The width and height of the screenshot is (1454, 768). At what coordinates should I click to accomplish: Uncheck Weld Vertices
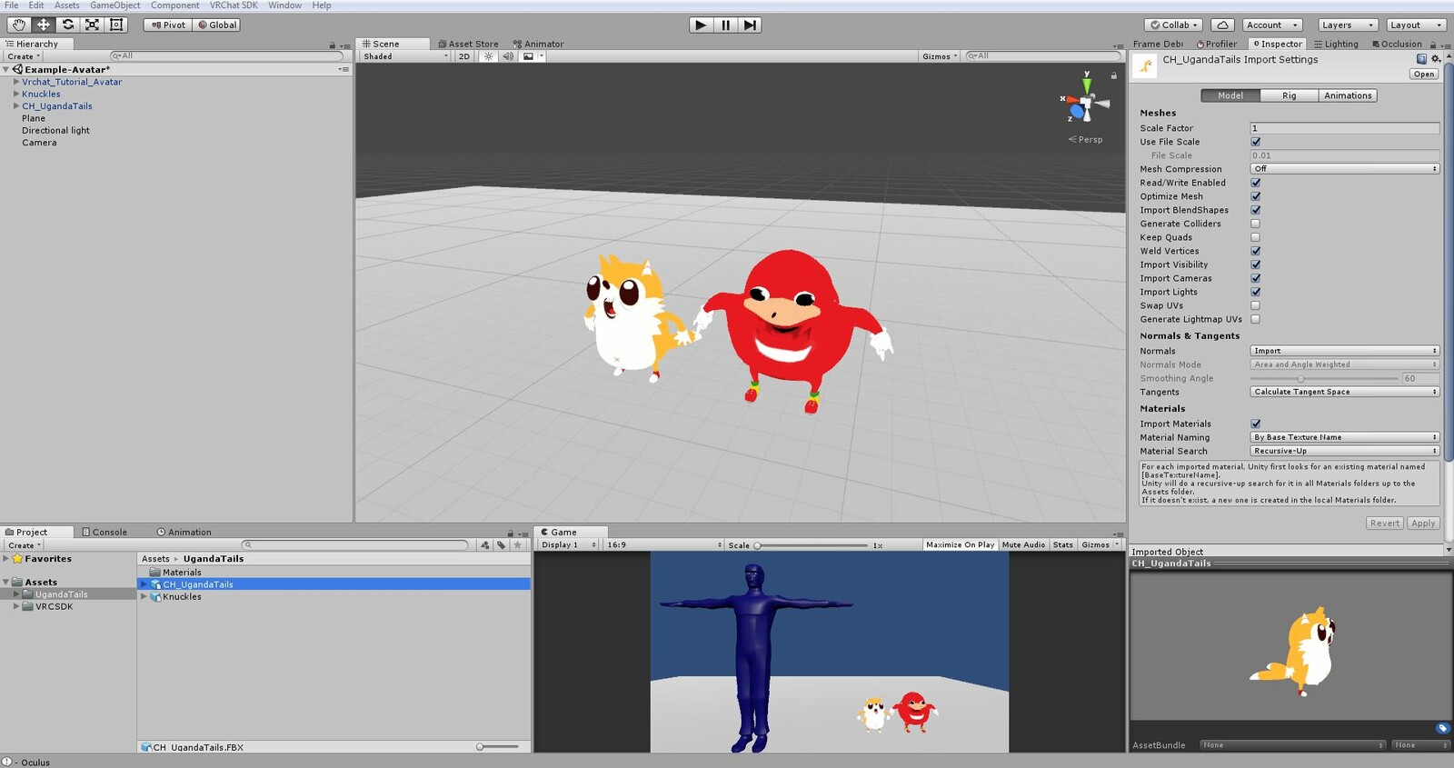(1256, 251)
